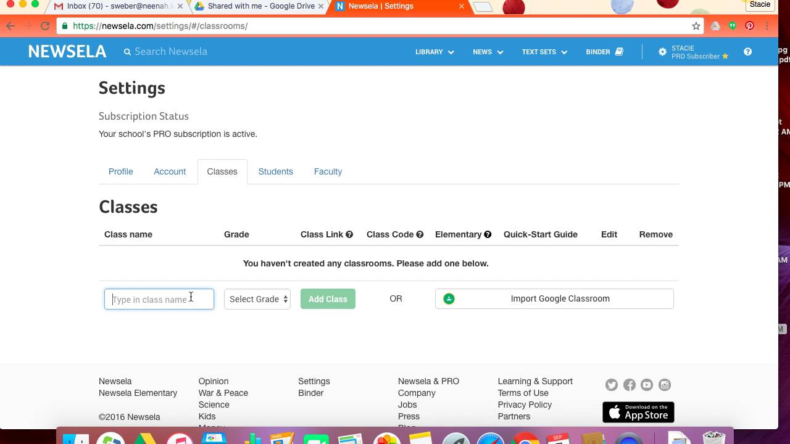Click the Google Classroom icon on import button
Viewport: 790px width, 444px height.
pos(449,298)
